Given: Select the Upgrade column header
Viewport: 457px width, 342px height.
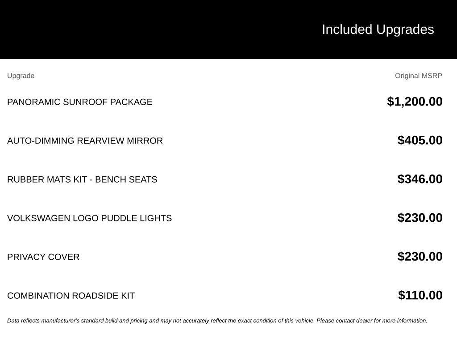Looking at the screenshot, I should click(21, 76).
